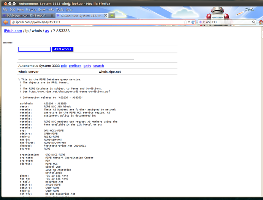Follow the 'as' breadcrumb link
The image size is (263, 200).
[47, 31]
